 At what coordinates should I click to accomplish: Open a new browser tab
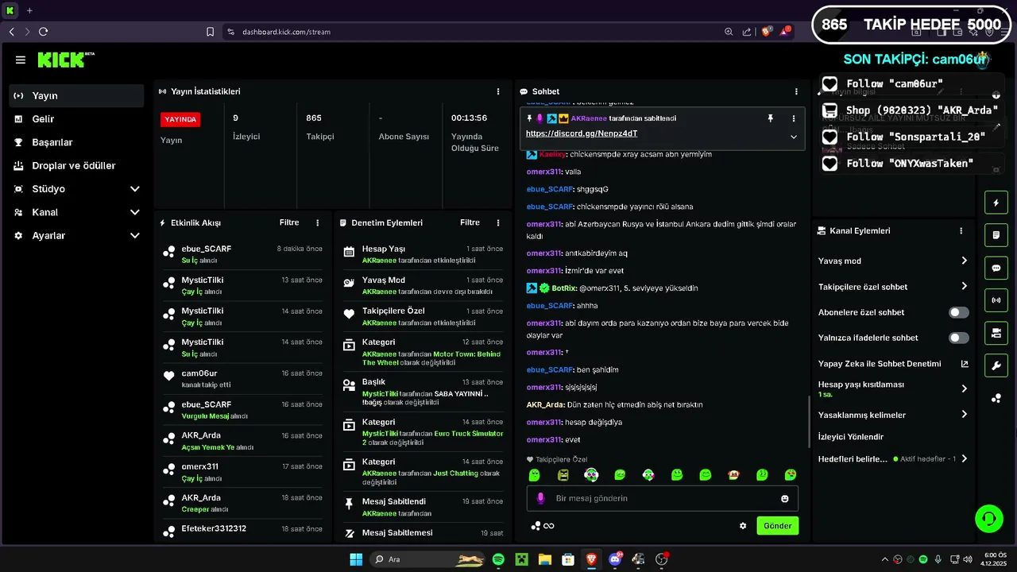29,10
